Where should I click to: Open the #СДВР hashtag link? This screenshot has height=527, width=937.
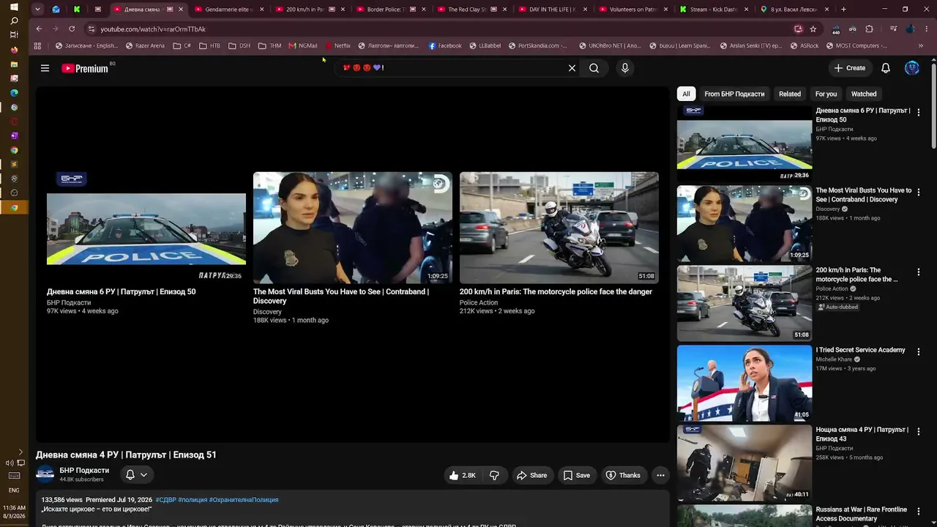[x=165, y=500]
